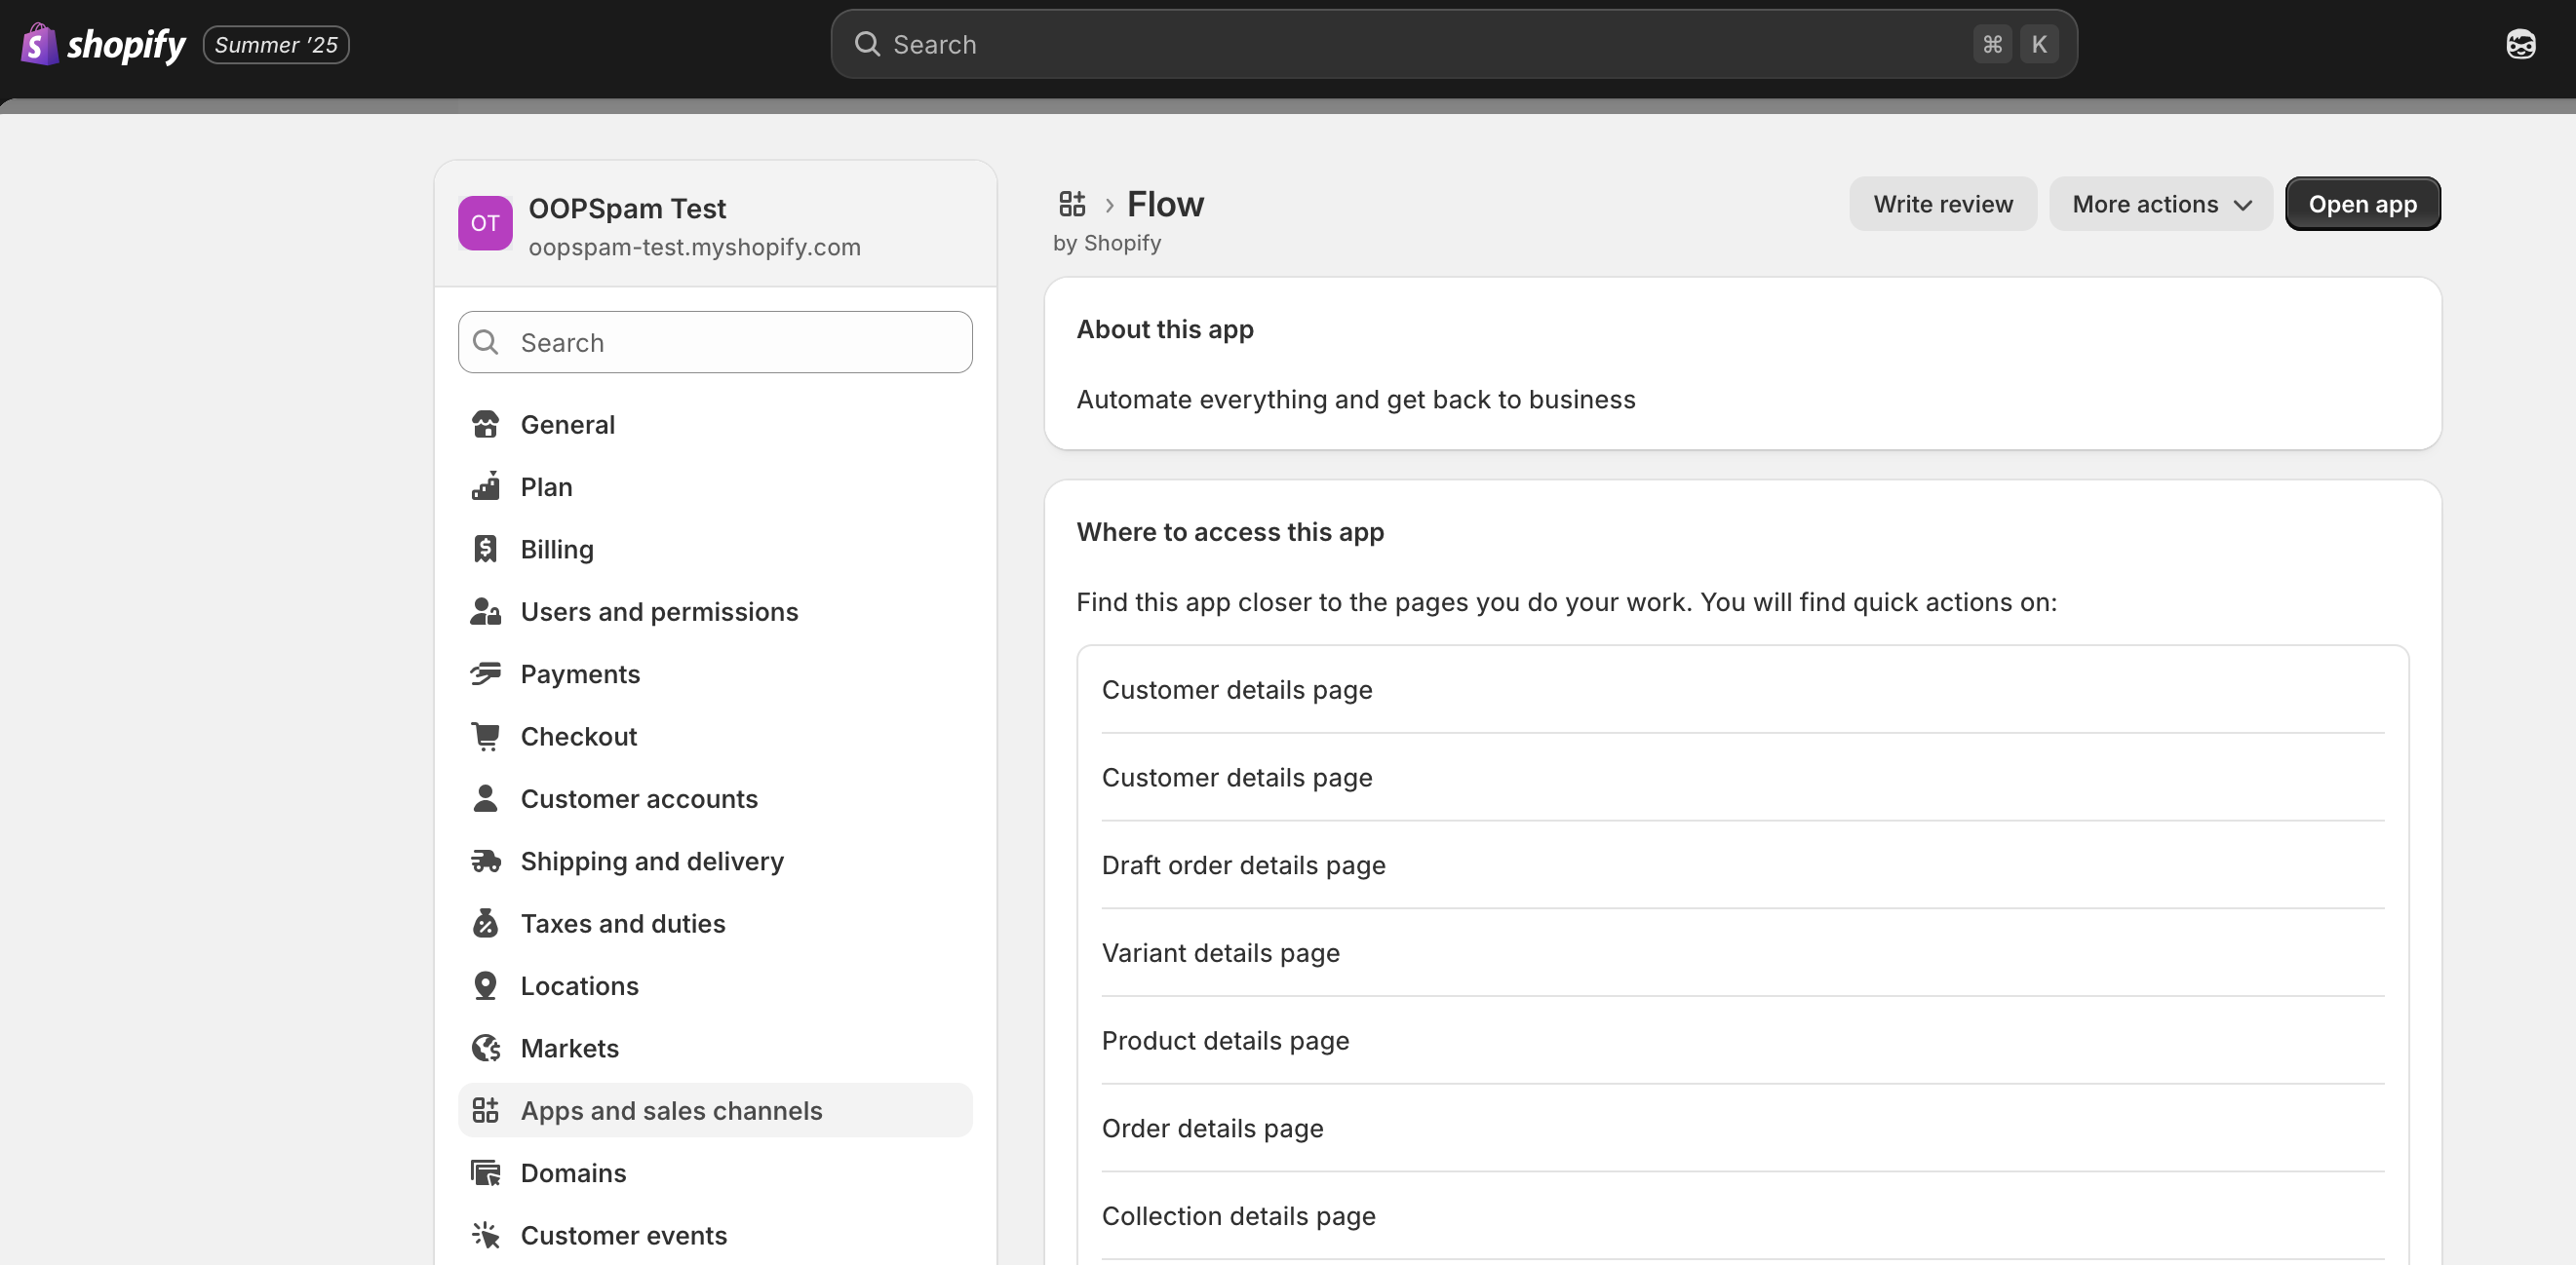Expand the More actions dropdown
Image resolution: width=2576 pixels, height=1265 pixels.
[2160, 204]
